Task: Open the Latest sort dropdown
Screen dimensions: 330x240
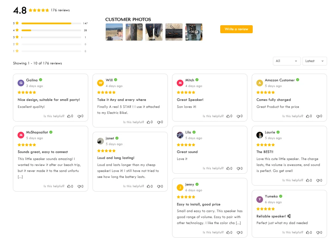Action: pos(314,61)
